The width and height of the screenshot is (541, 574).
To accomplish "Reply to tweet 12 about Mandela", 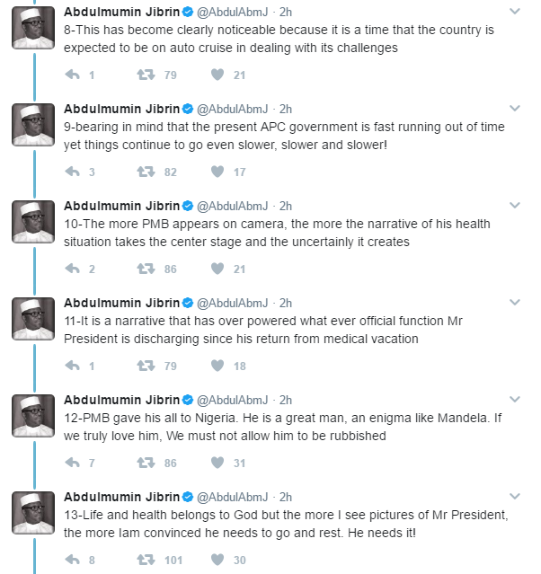I will click(x=73, y=464).
